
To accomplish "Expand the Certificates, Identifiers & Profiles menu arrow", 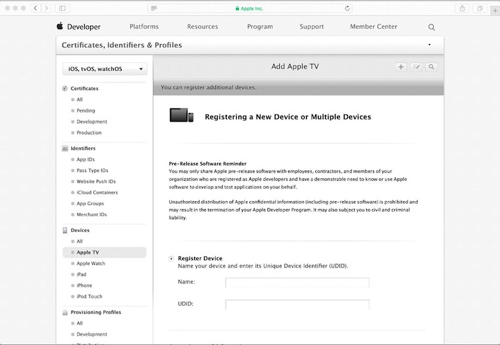I will tap(430, 45).
